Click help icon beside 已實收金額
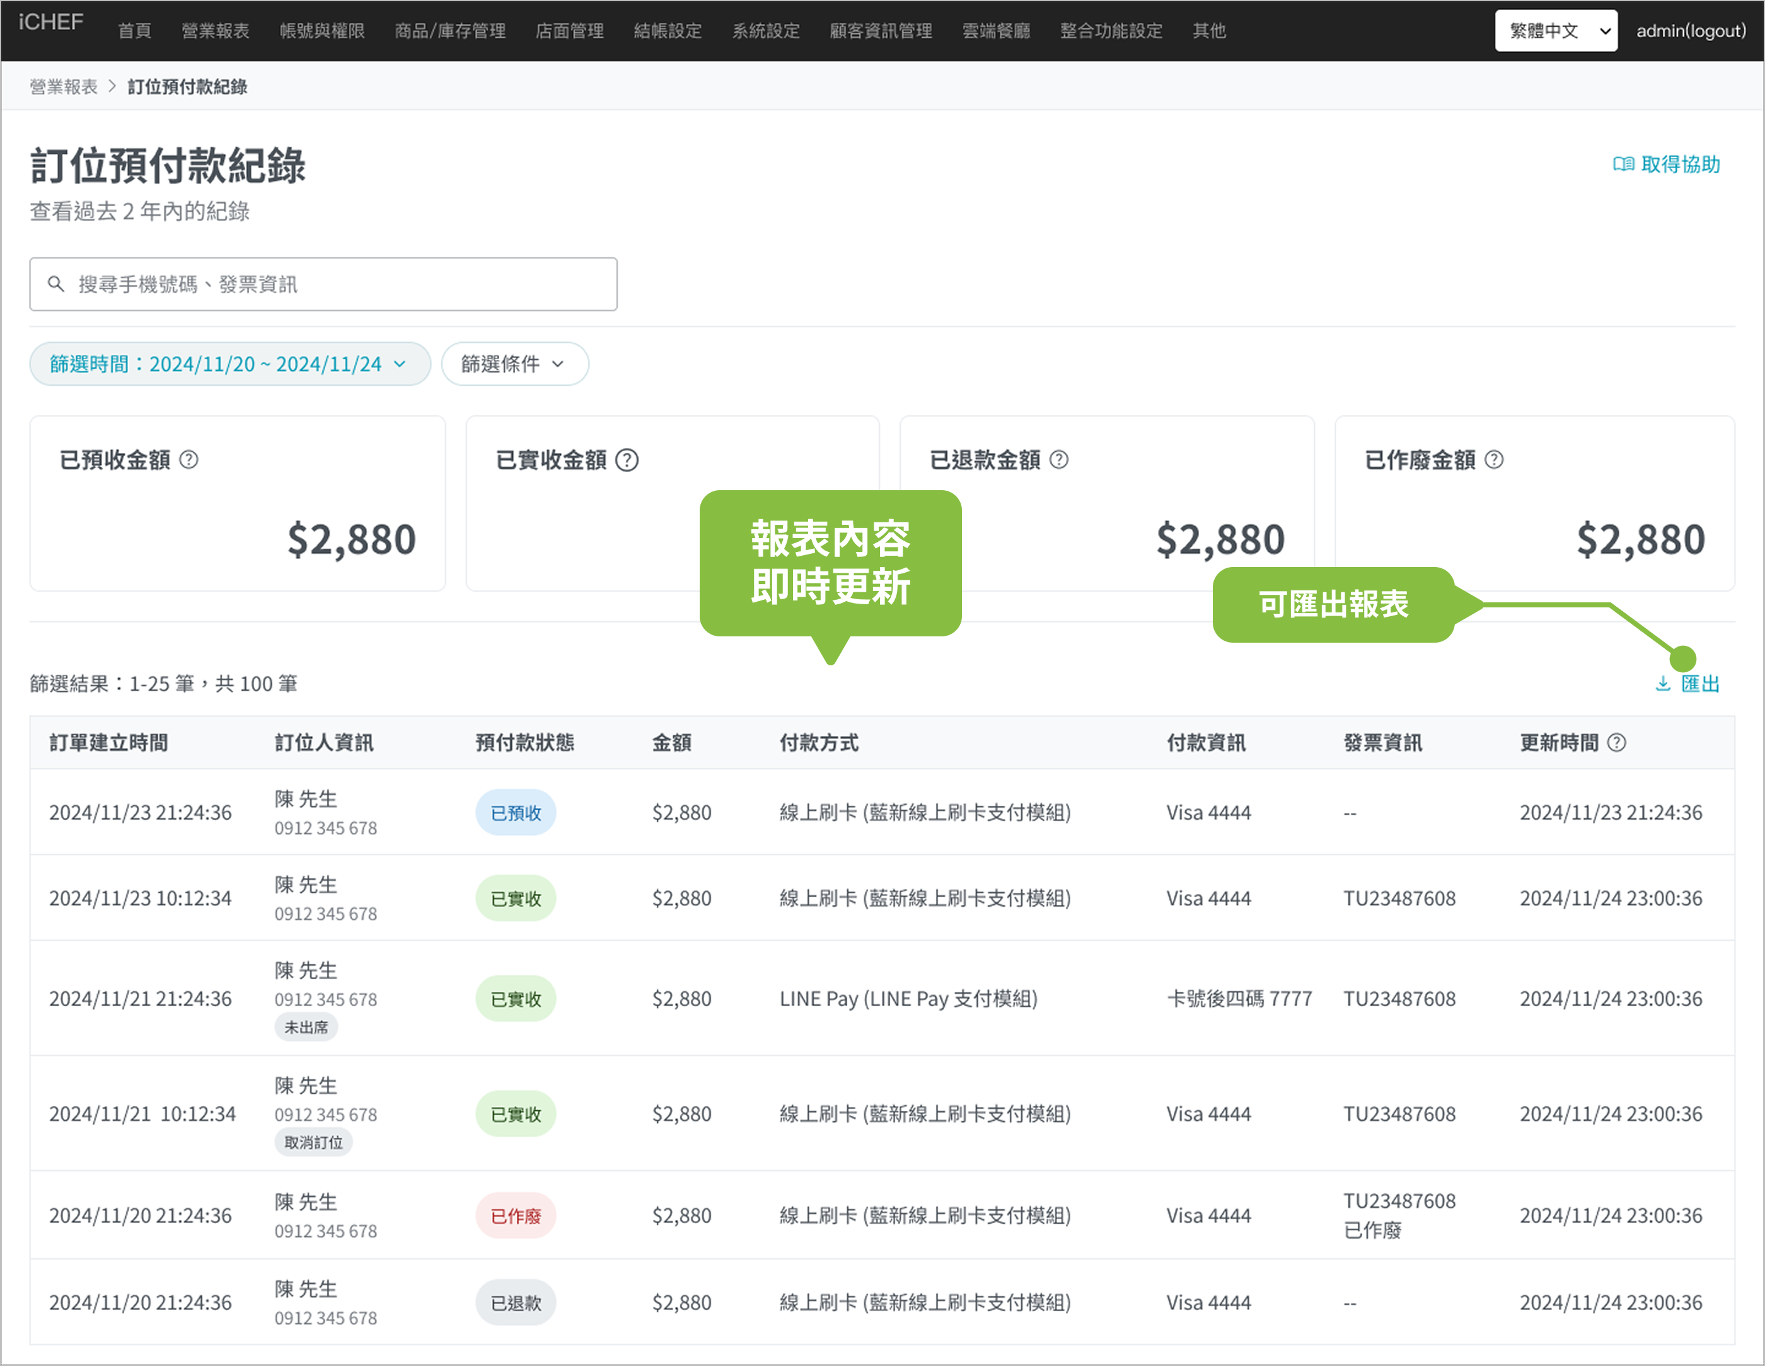1765x1366 pixels. [627, 460]
